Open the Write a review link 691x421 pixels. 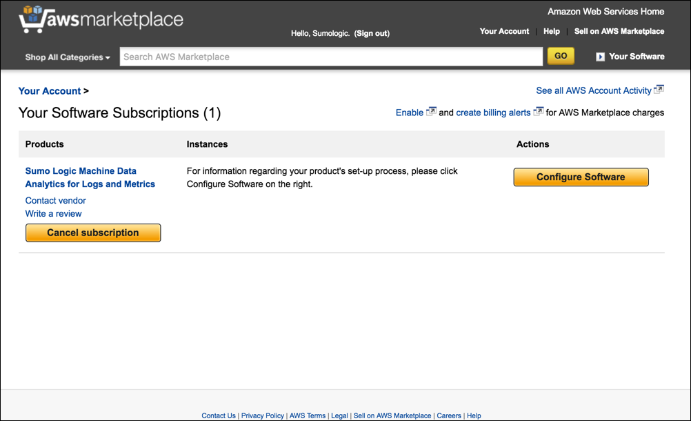[x=53, y=213]
